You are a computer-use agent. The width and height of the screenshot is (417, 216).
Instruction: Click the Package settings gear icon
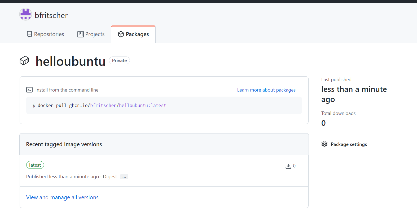(324, 144)
